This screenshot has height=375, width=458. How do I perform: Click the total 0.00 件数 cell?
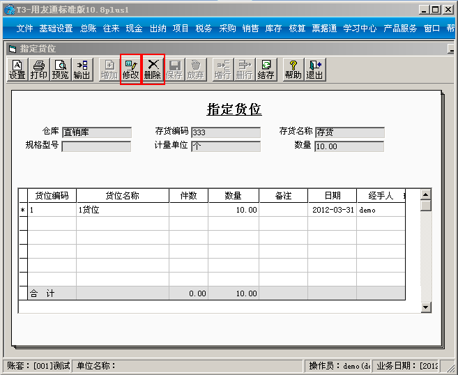[x=189, y=293]
